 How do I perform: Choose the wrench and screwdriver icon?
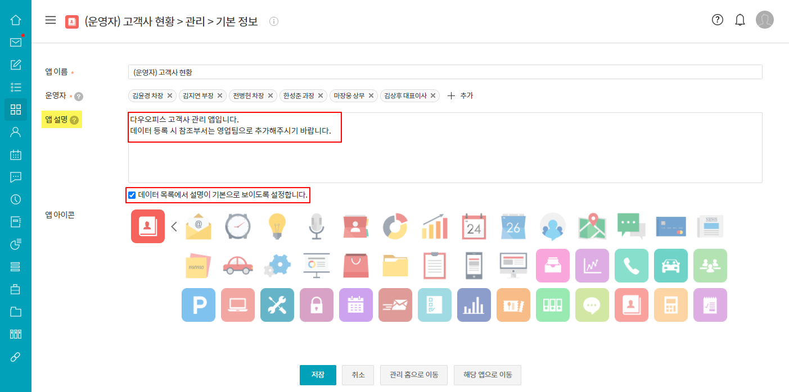[277, 305]
